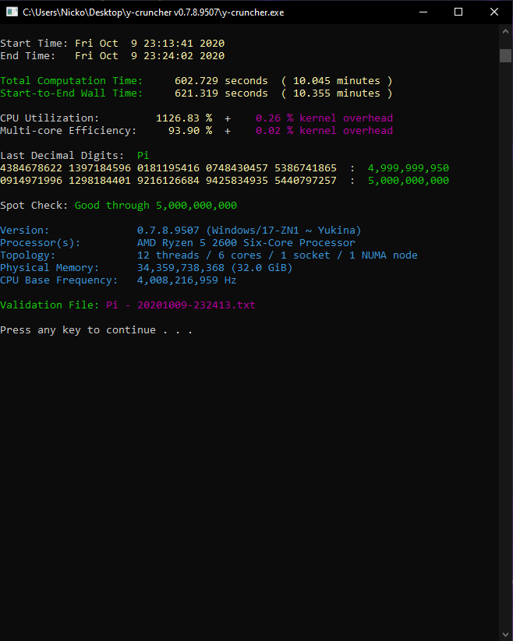The width and height of the screenshot is (513, 641).
Task: Click the green 'Pi' after Last Decimal Digits
Action: click(143, 156)
